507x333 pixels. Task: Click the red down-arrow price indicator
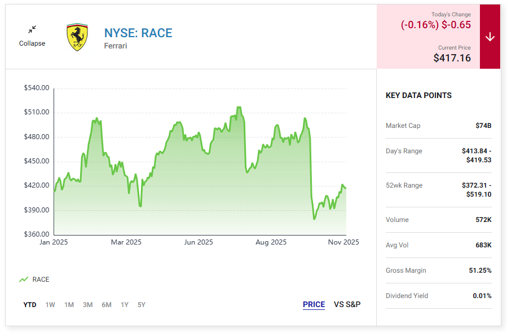(490, 37)
